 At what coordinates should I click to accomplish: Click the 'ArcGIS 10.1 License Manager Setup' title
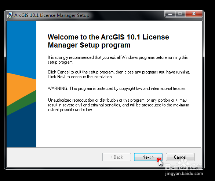coord(52,15)
